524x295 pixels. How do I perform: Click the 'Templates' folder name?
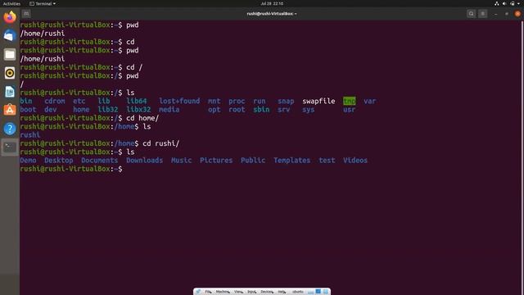[291, 161]
